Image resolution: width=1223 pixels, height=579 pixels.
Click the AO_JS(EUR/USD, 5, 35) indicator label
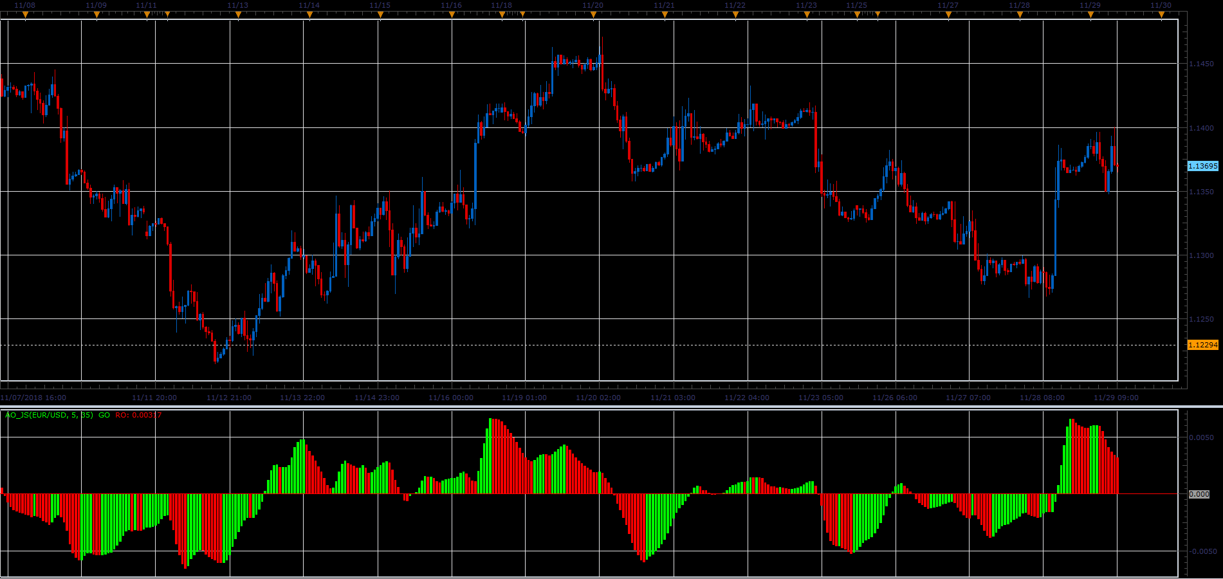[49, 415]
